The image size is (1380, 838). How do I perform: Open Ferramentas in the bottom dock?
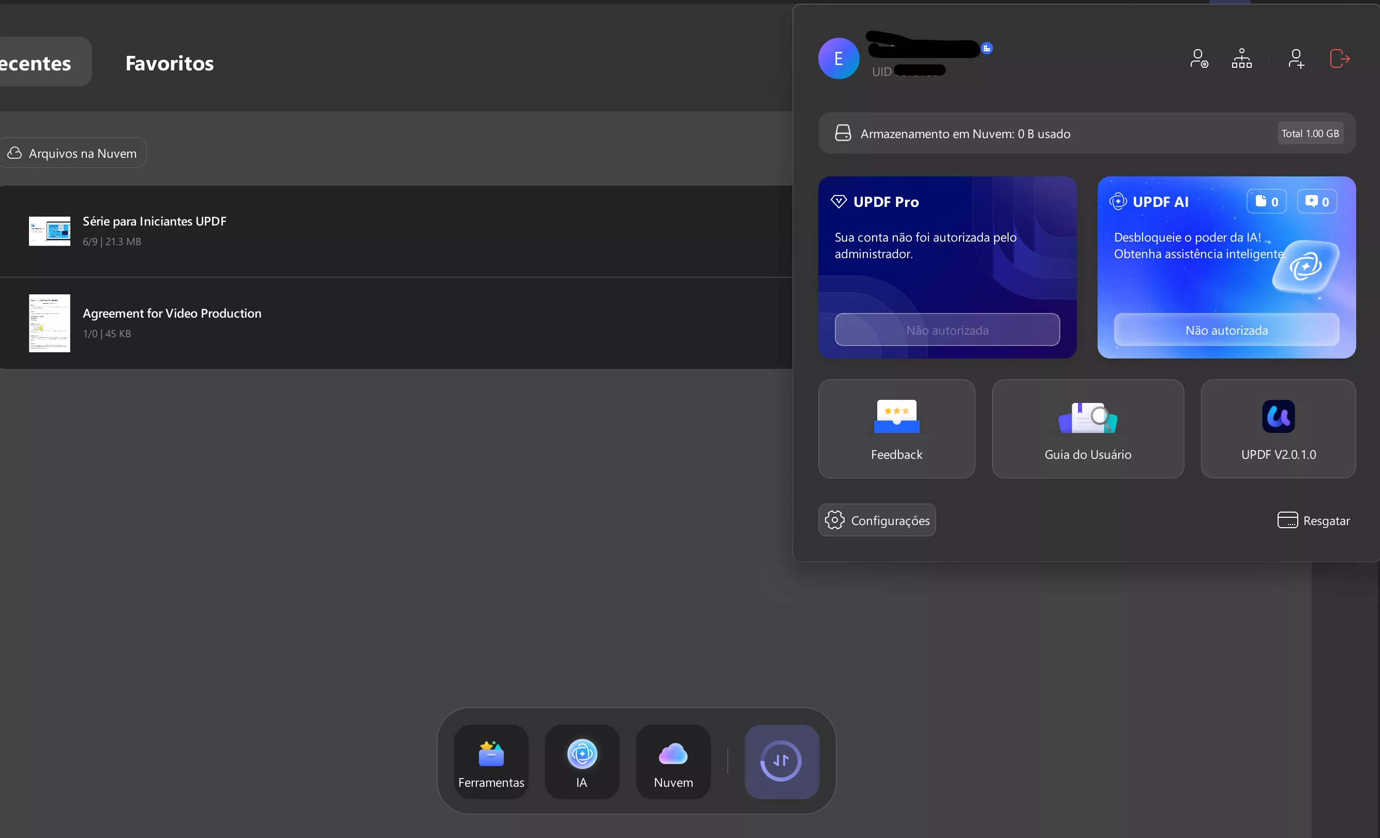coord(491,762)
